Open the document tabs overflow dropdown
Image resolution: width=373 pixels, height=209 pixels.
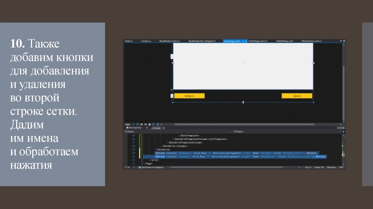(341, 41)
